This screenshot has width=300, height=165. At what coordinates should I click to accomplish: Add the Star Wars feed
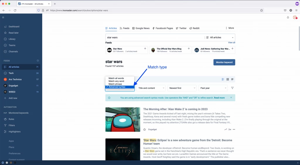pos(145,49)
